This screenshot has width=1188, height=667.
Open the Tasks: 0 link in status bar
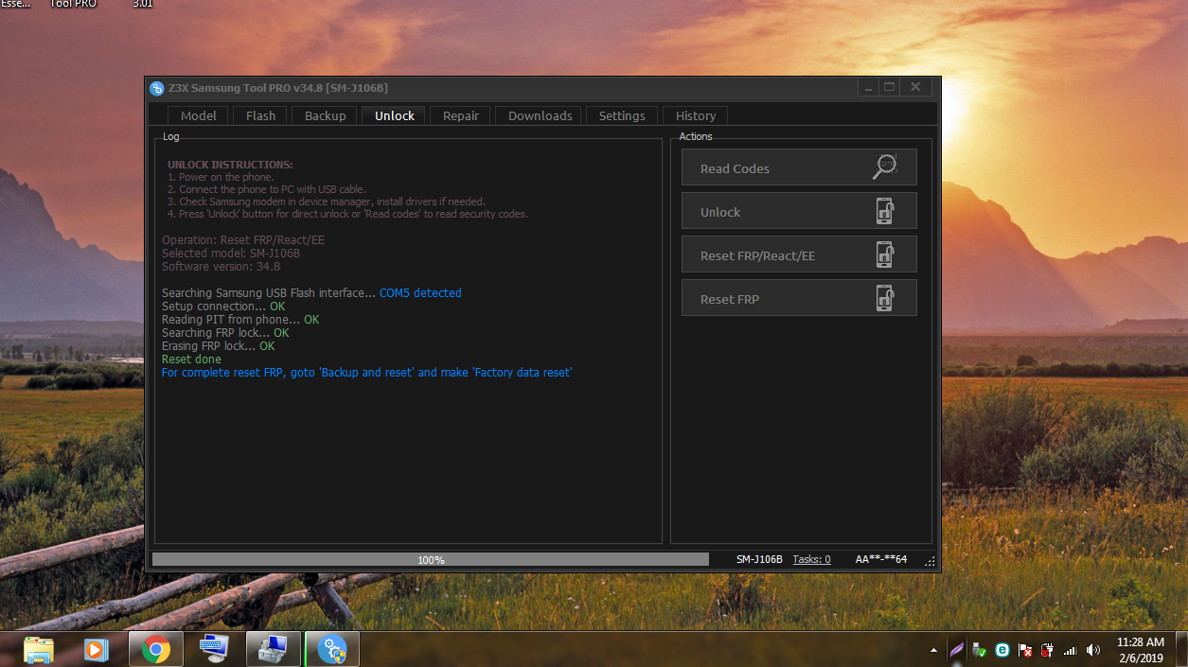[x=811, y=559]
